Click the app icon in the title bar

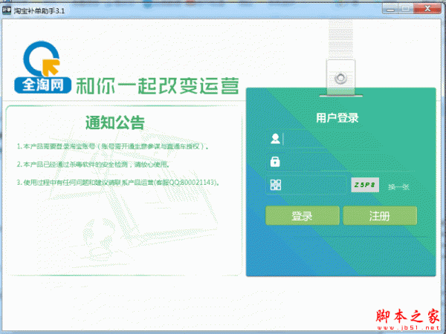7,10
